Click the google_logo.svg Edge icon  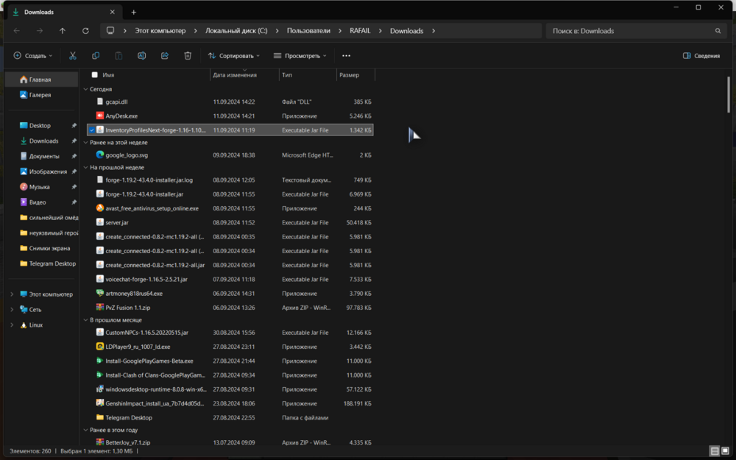coord(100,155)
